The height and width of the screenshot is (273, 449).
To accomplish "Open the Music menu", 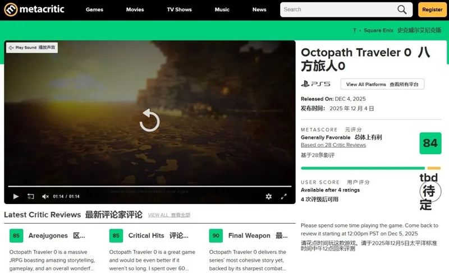I will tap(222, 10).
